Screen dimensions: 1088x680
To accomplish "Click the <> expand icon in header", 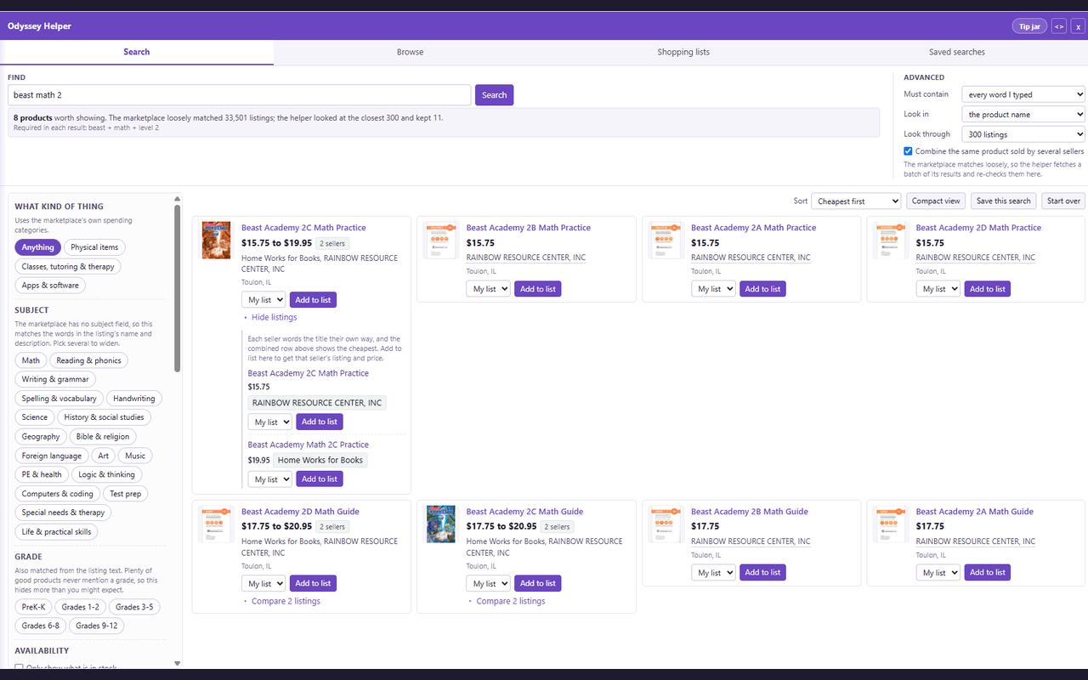I will point(1059,26).
